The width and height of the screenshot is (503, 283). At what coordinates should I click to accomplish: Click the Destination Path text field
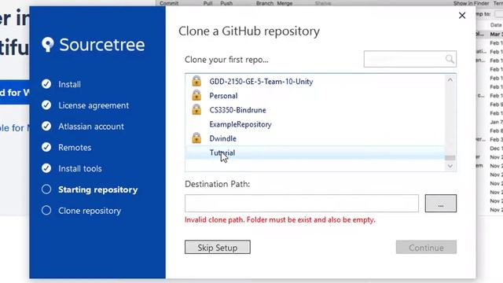pos(302,203)
